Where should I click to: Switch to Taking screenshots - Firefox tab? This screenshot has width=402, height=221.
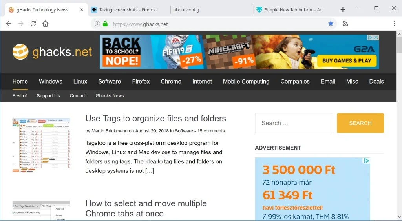click(129, 10)
